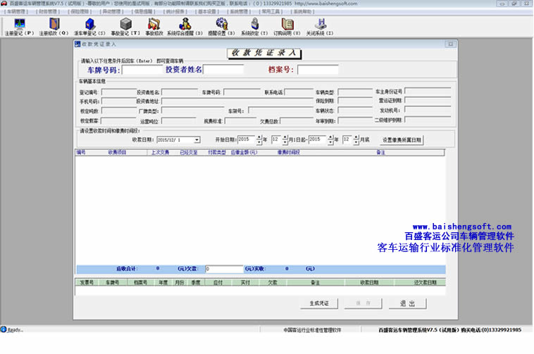The width and height of the screenshot is (534, 354).
Task: Click the 实付 column header
Action: [x=245, y=282]
